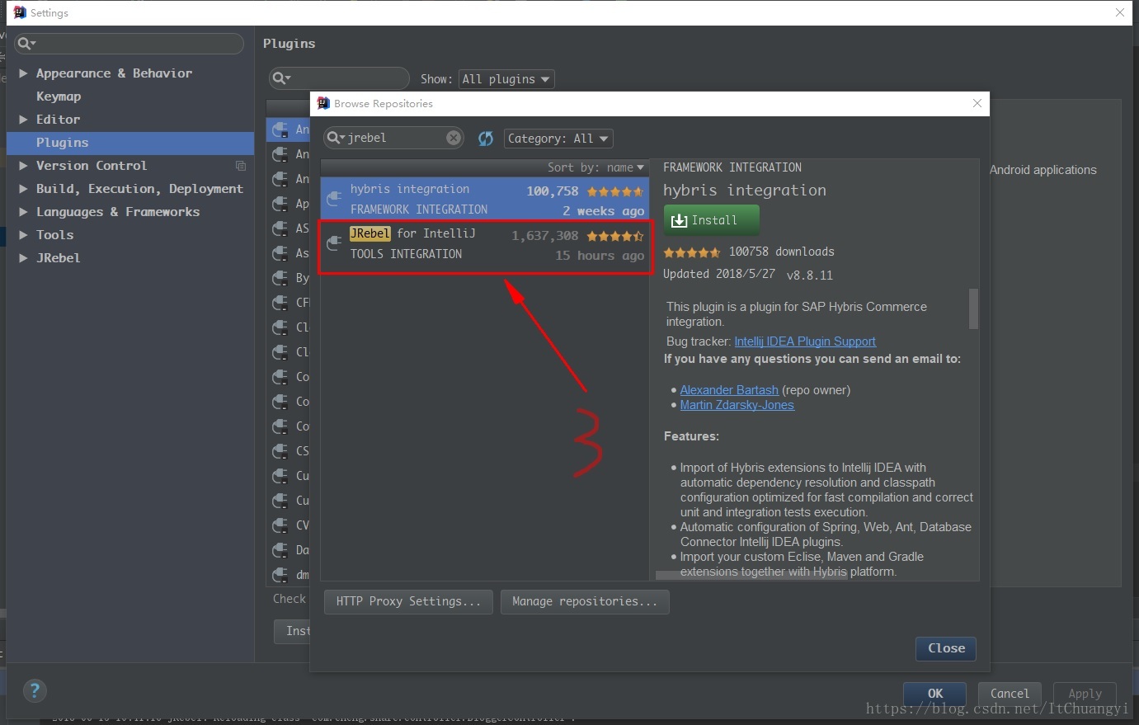Select the hybris integration plugin row
Screen dimensions: 1139x725
(485, 199)
